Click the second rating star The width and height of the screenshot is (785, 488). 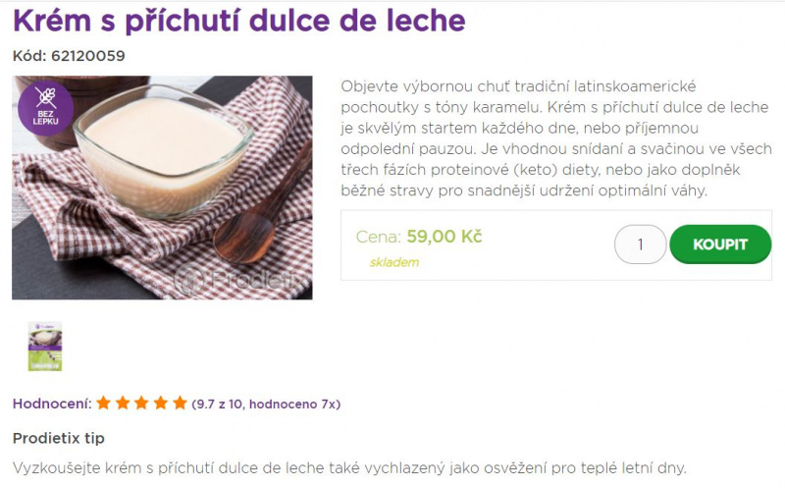tap(123, 403)
